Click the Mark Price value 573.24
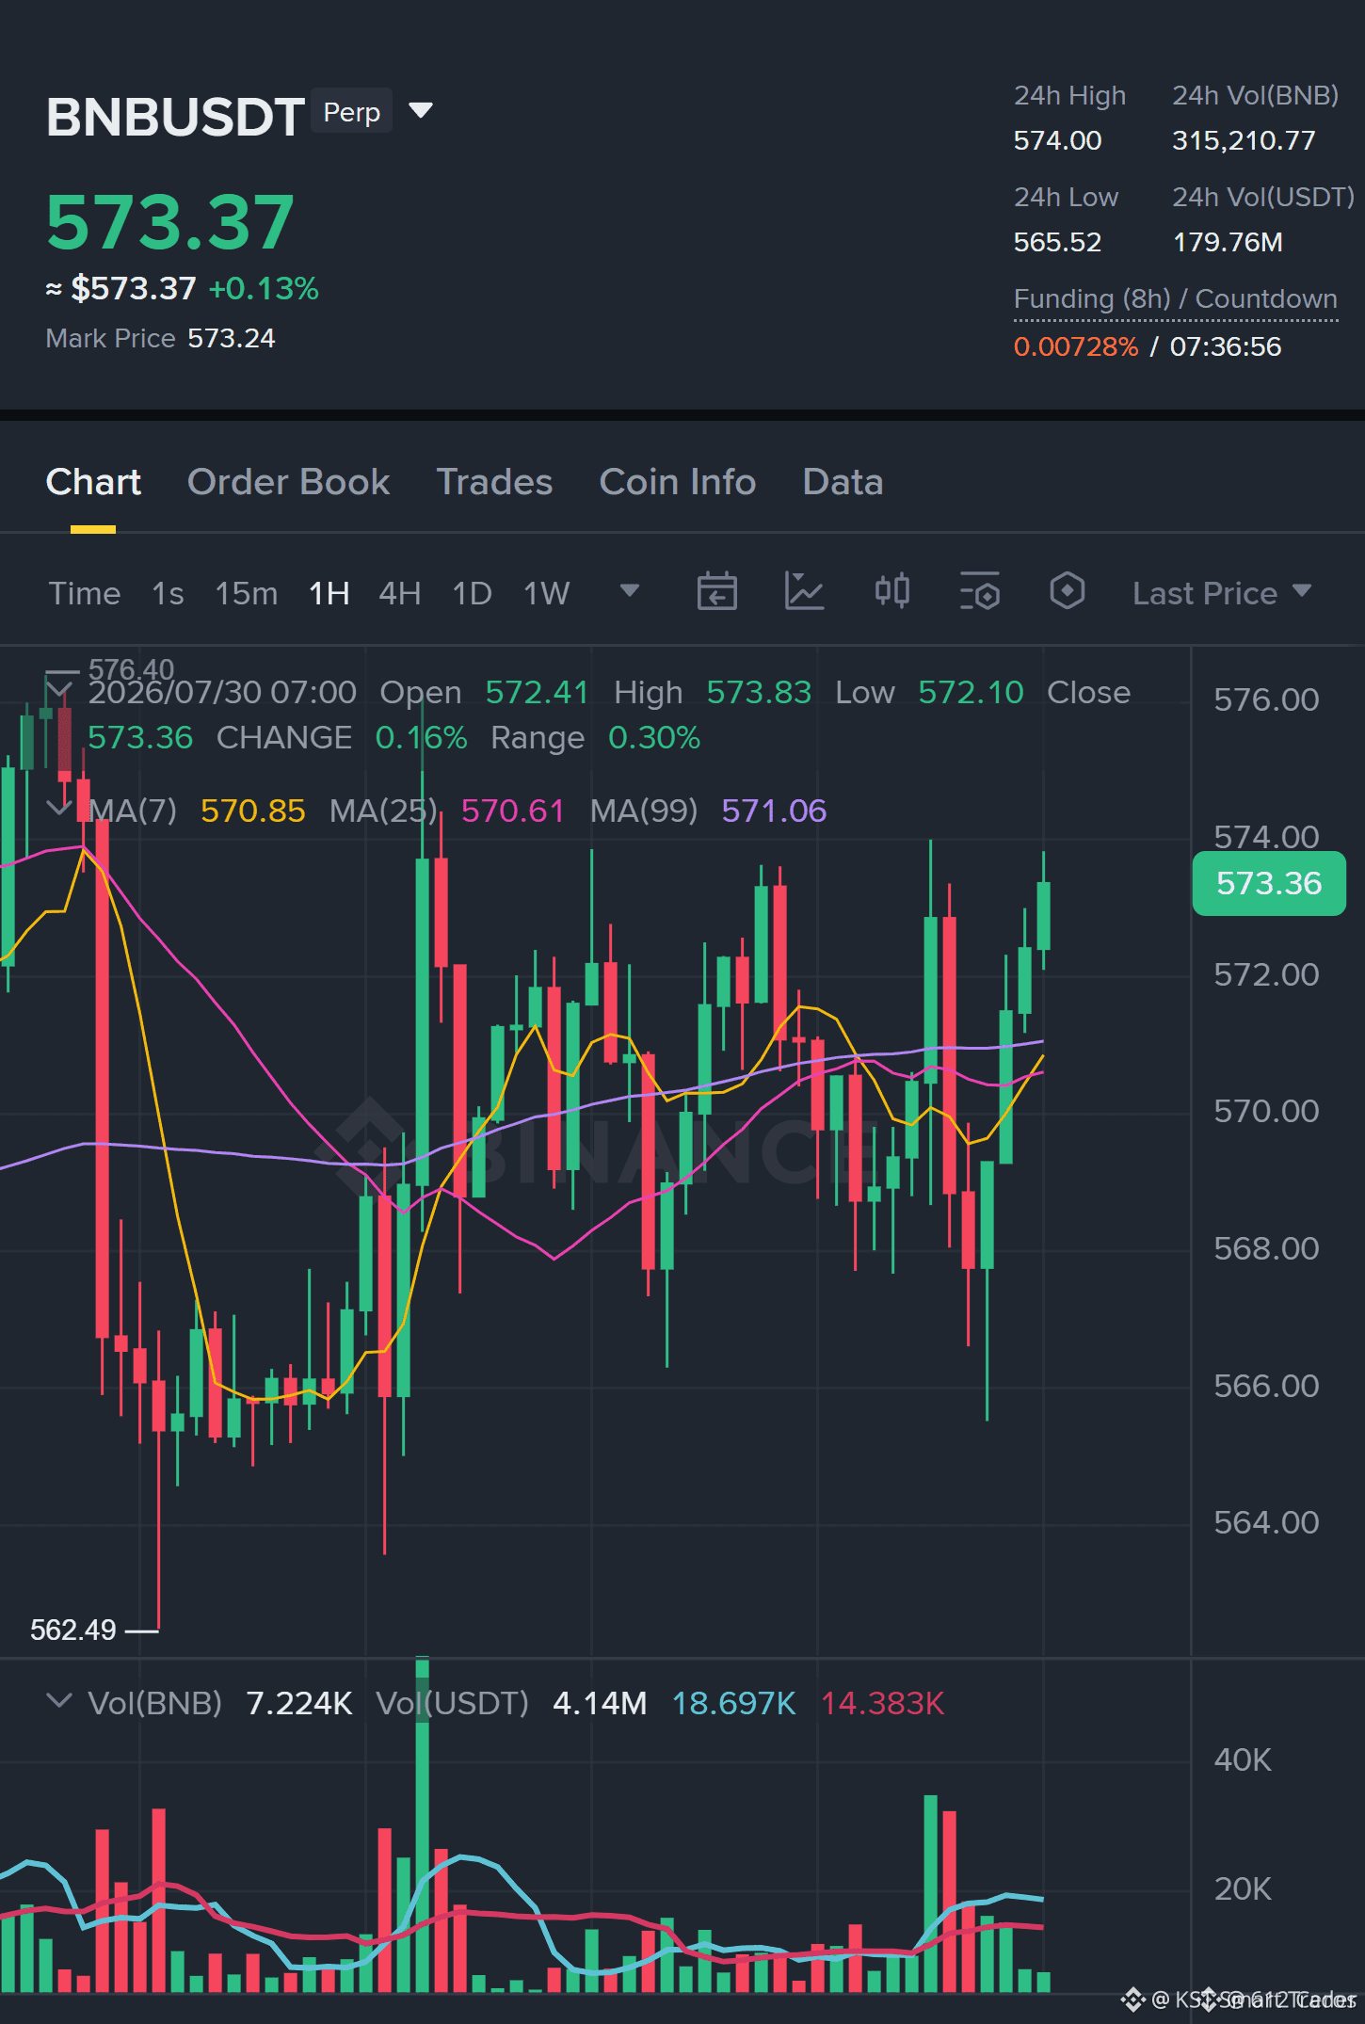This screenshot has width=1365, height=2024. click(232, 338)
